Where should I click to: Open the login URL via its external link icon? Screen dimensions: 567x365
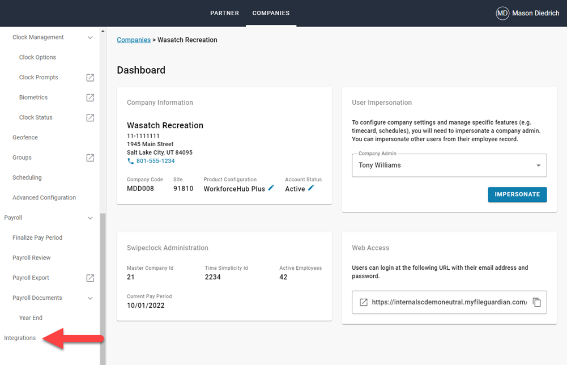coord(363,302)
